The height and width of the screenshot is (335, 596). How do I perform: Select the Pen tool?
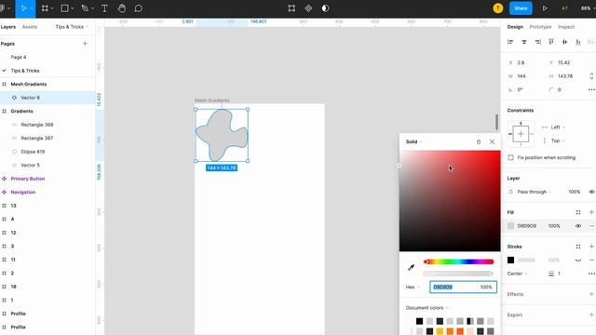click(x=85, y=8)
